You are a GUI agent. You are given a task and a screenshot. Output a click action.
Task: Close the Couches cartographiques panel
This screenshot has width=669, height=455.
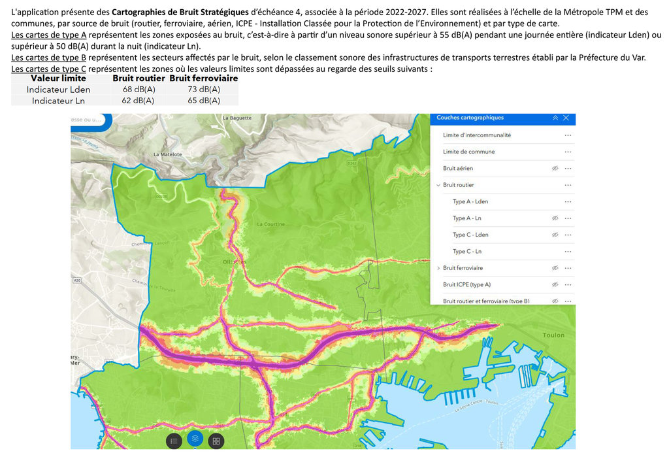566,118
